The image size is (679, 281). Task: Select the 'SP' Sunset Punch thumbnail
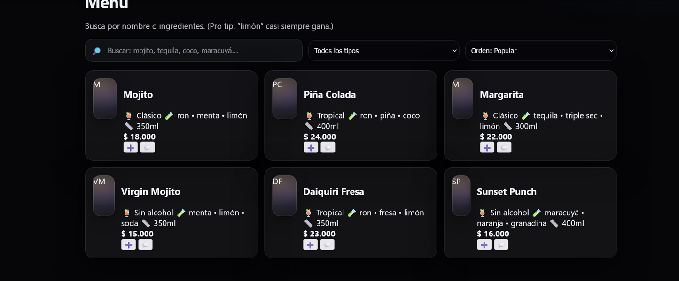tap(460, 196)
